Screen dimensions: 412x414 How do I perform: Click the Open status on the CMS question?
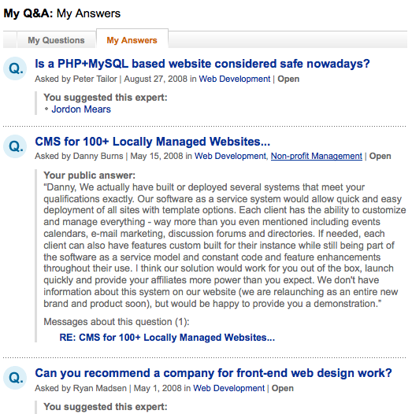tap(380, 156)
